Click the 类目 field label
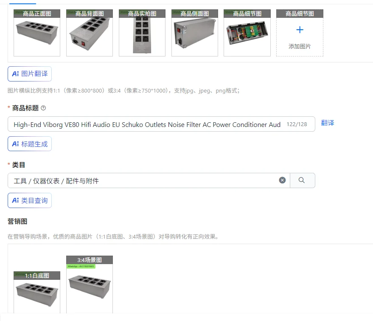This screenshot has width=373, height=321. click(19, 165)
